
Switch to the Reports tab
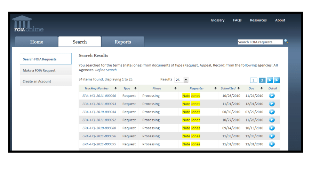pyautogui.click(x=123, y=42)
